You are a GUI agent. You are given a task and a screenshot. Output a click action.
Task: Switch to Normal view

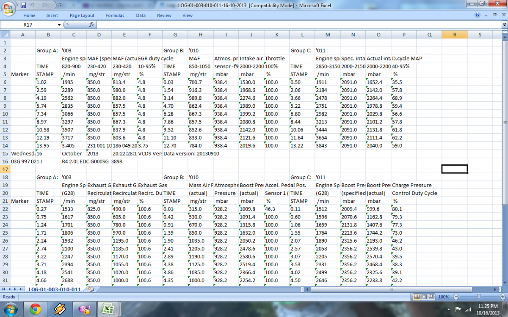(x=417, y=297)
